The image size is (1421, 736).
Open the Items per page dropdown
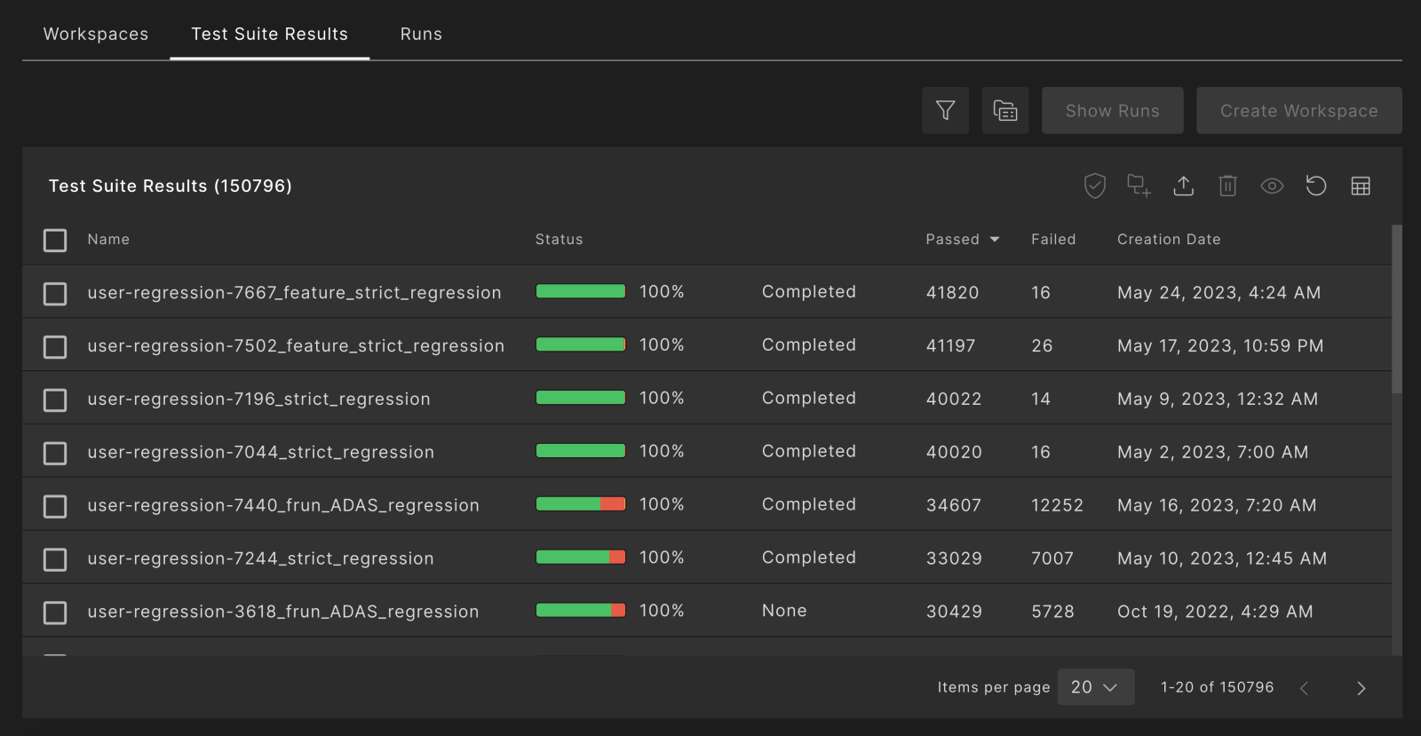pyautogui.click(x=1095, y=687)
